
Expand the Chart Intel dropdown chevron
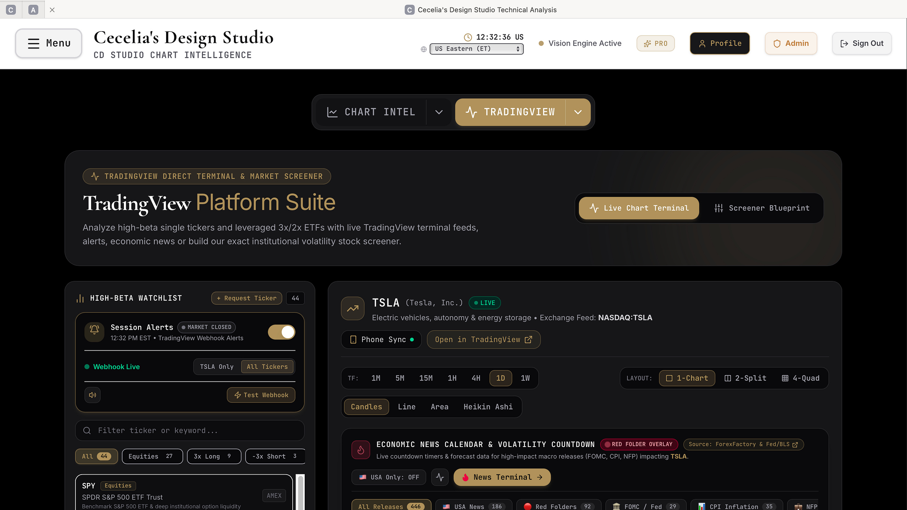439,112
